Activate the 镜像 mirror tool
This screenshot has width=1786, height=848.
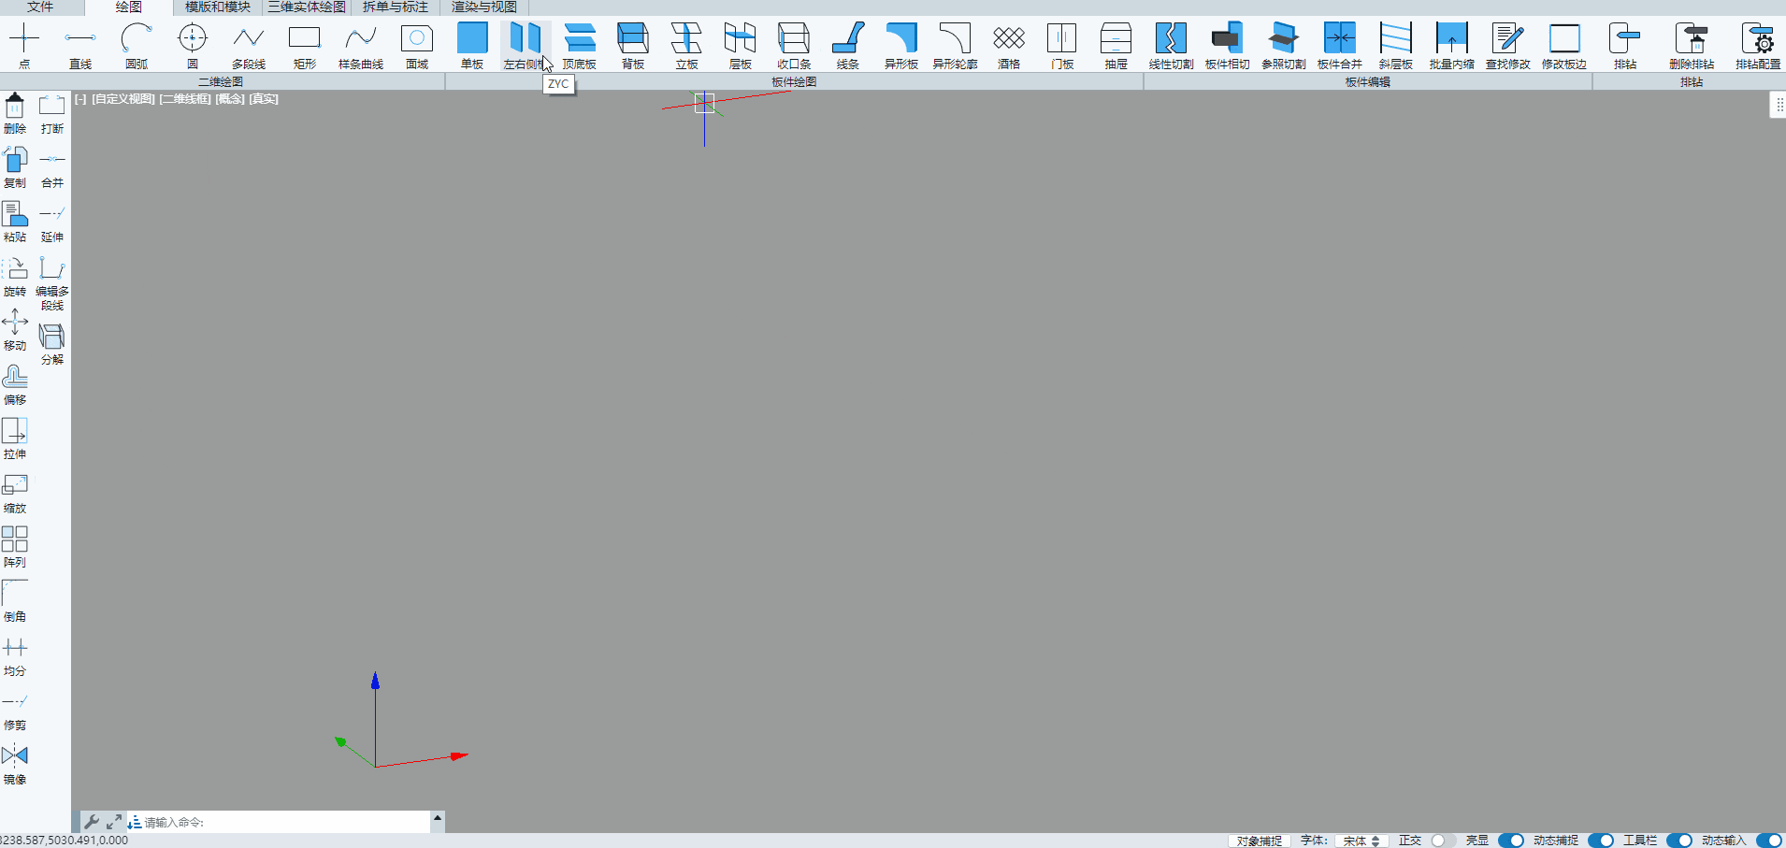coord(15,763)
